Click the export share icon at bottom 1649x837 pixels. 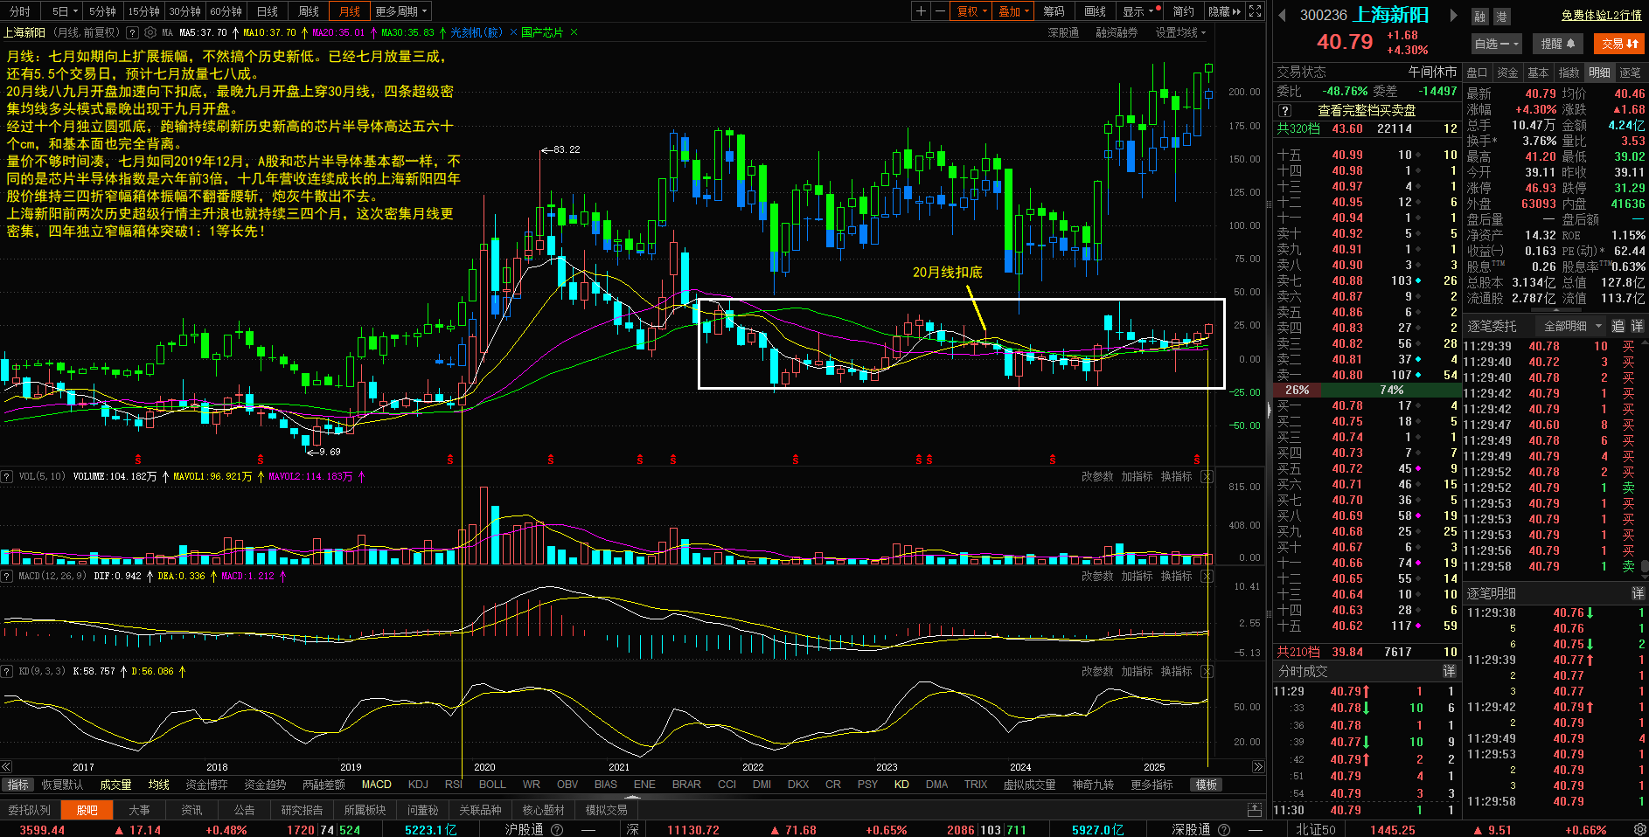1255,810
